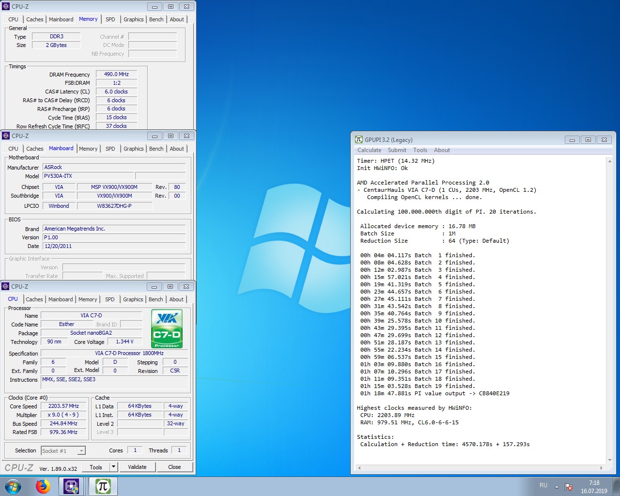
Task: Select CPU tab in top CPU-Z window
Action: click(x=14, y=19)
